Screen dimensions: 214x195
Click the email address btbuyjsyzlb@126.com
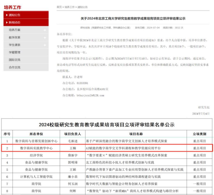tap(90, 95)
